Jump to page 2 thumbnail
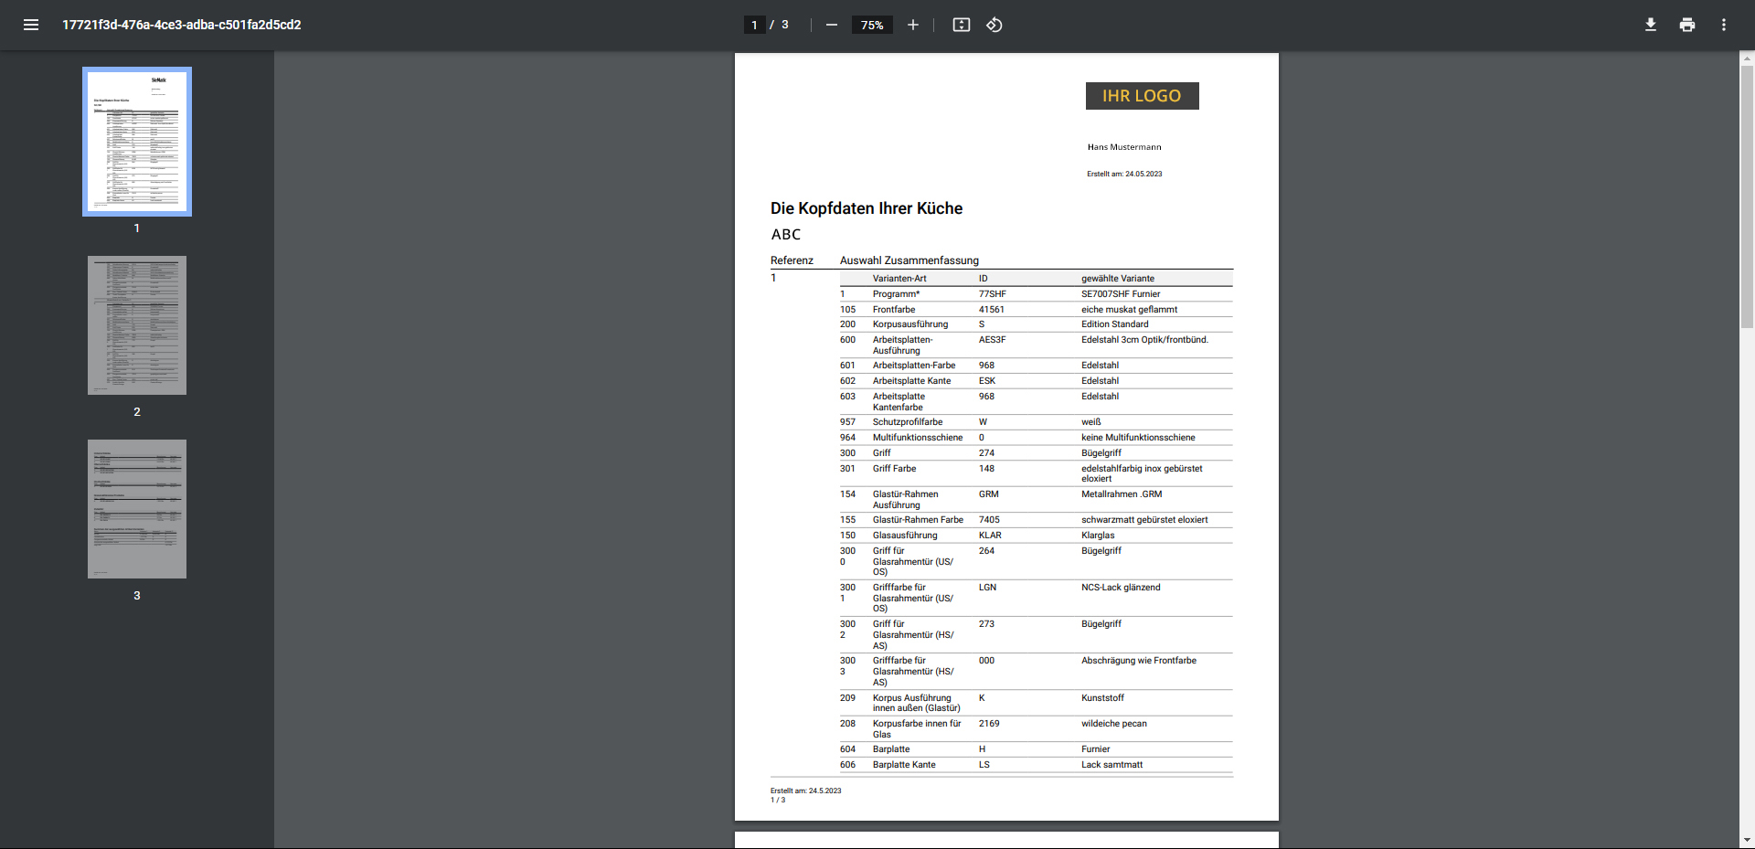The image size is (1755, 849). pos(137,325)
